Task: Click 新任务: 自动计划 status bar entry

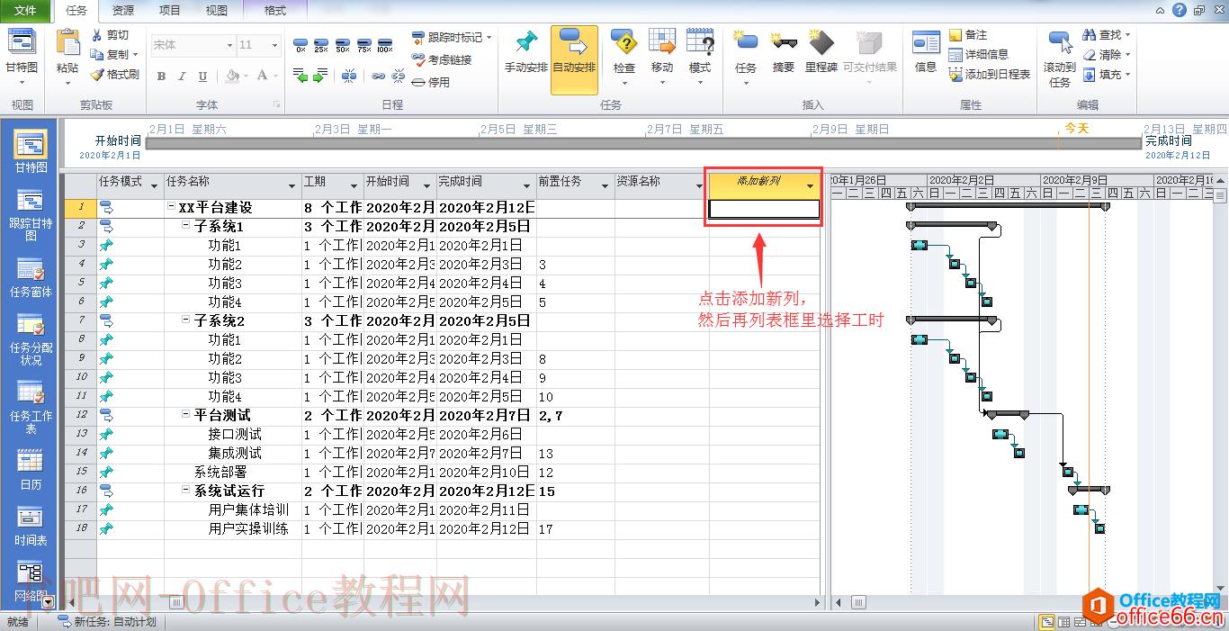Action: 107,622
